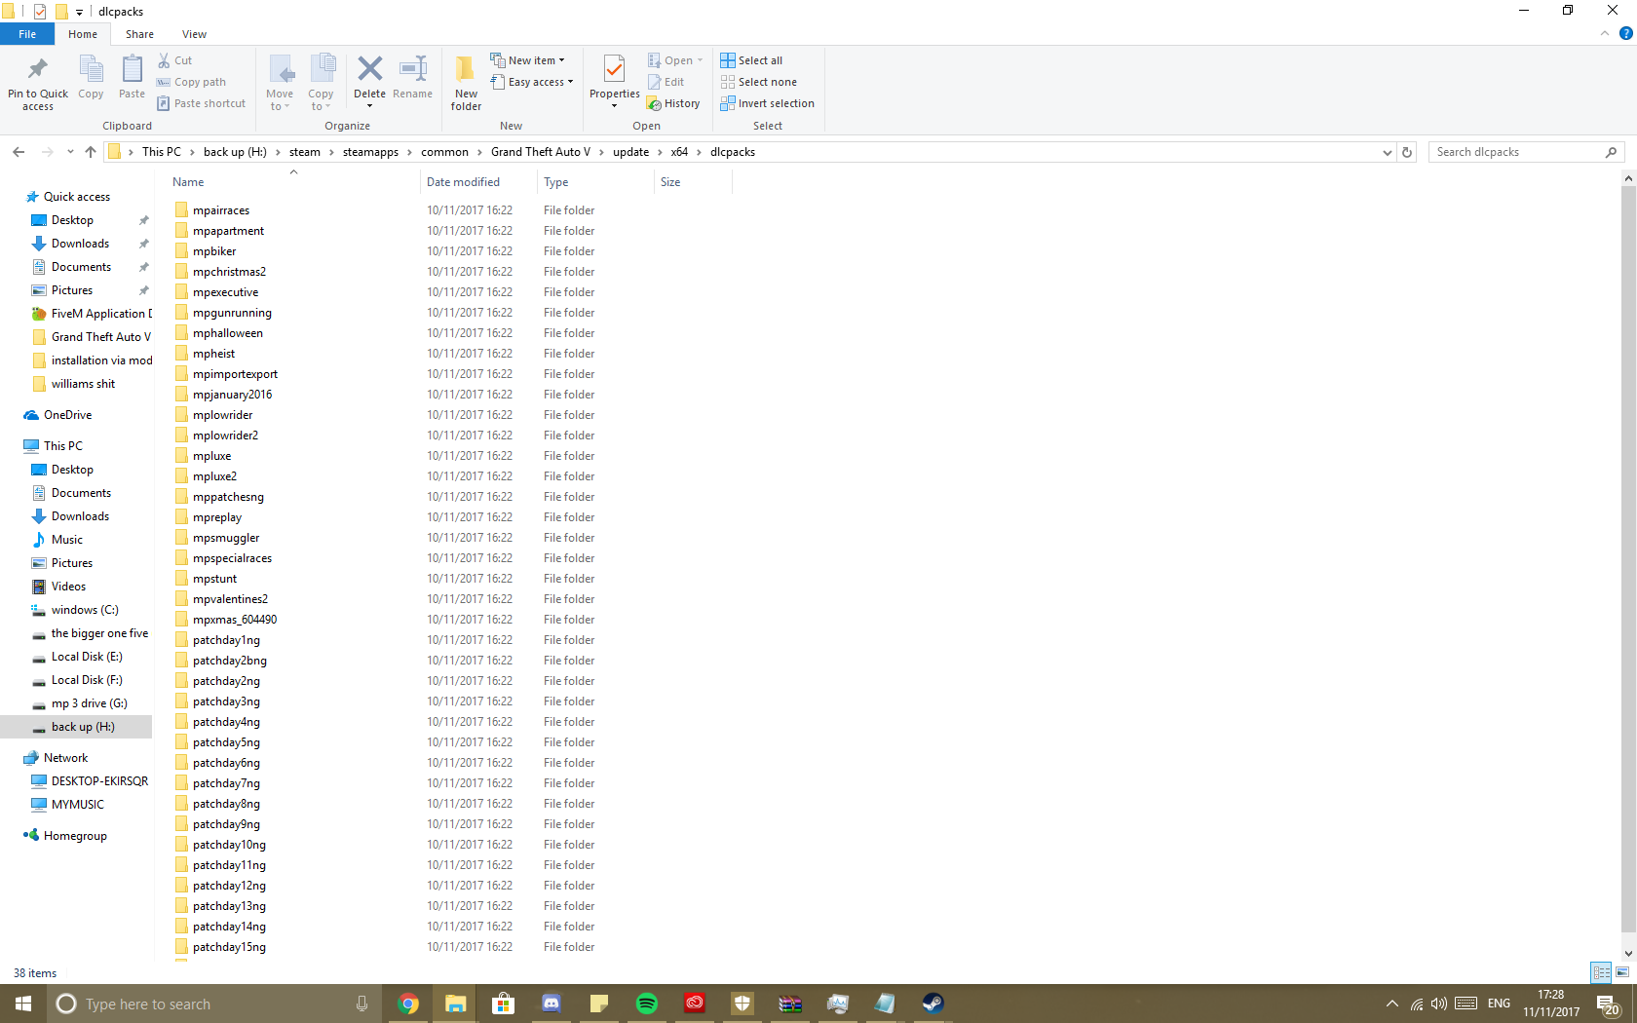
Task: Expand the Open button dropdown arrow
Action: [x=700, y=60]
